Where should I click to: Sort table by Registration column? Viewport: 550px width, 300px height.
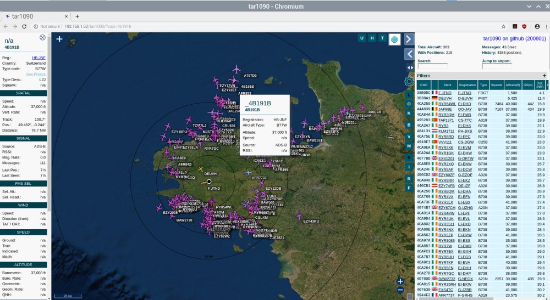coord(467,85)
